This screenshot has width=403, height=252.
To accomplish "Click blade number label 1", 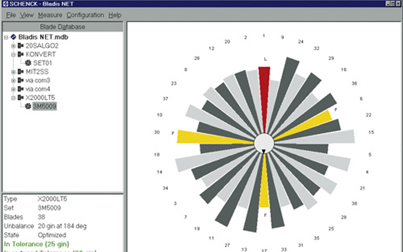I will (x=263, y=36).
